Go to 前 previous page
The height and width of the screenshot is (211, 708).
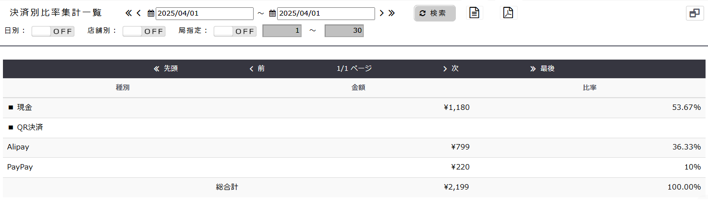click(x=257, y=69)
